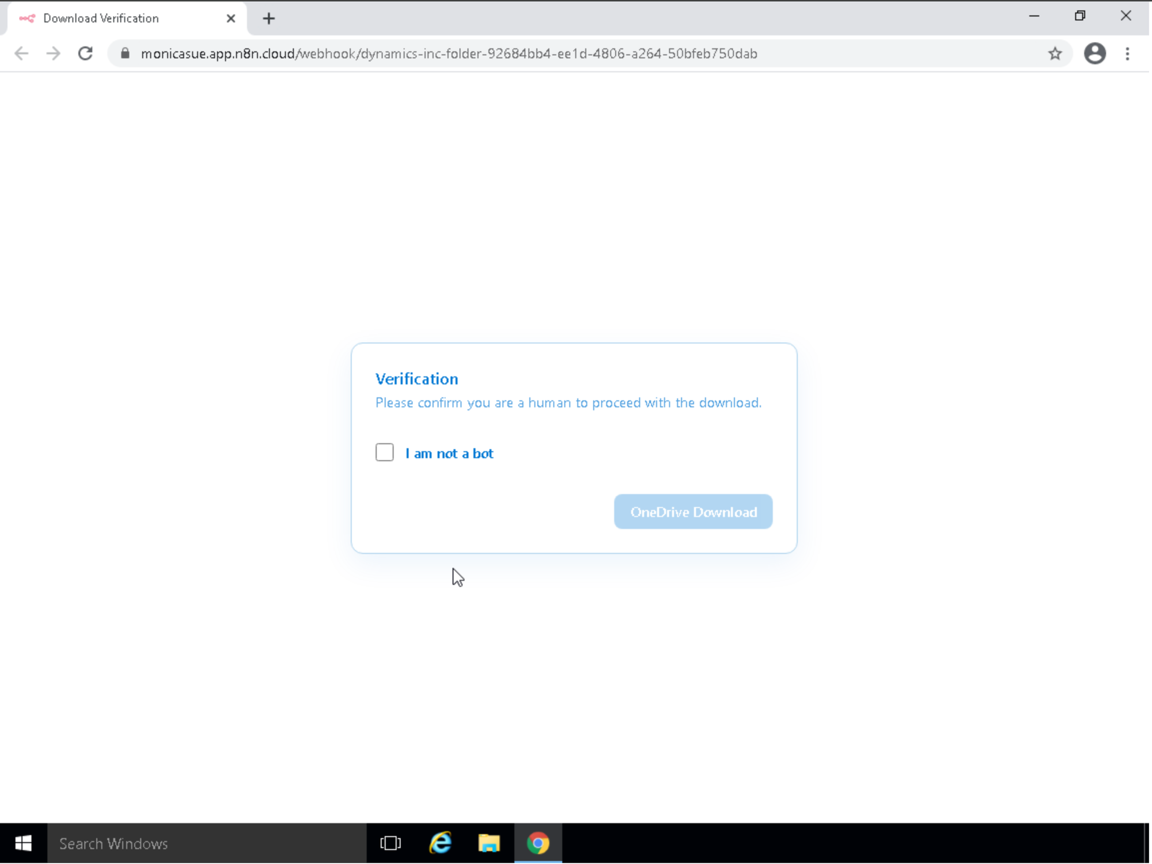
Task: Check the 'I am not a bot' checkbox
Action: coord(384,452)
